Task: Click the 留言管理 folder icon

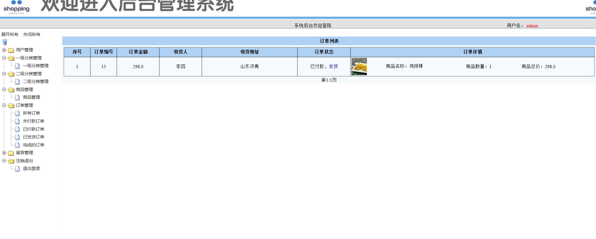Action: [11, 153]
